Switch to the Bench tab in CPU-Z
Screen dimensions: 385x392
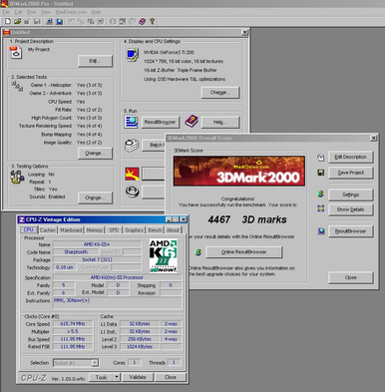point(155,230)
